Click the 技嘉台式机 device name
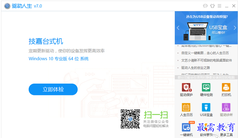The height and width of the screenshot is (138, 238). click(46, 41)
